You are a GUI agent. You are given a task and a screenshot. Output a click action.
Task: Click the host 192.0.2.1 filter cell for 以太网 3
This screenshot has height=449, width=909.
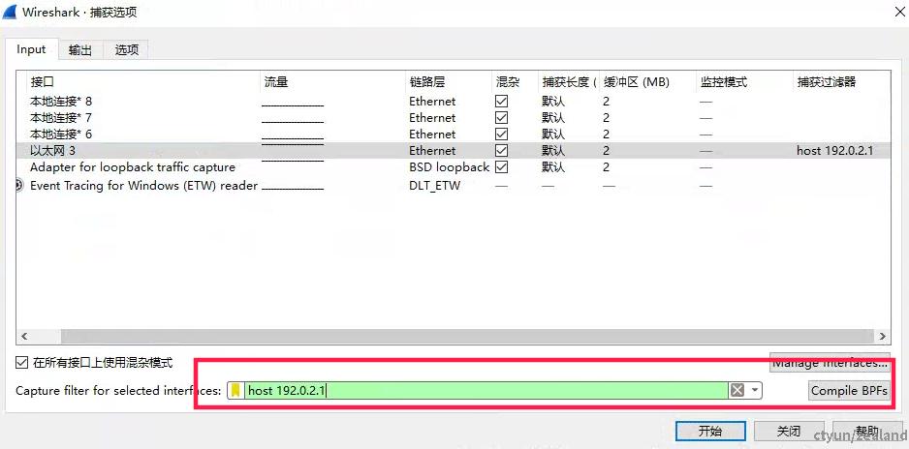pos(834,151)
